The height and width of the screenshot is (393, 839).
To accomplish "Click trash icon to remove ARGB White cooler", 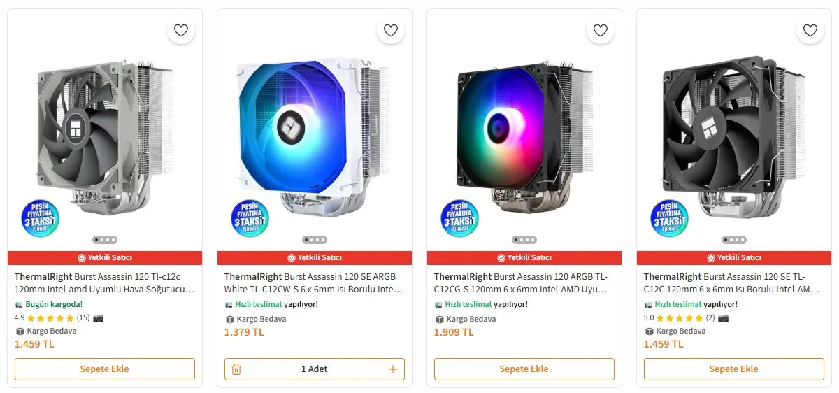I will click(x=236, y=369).
